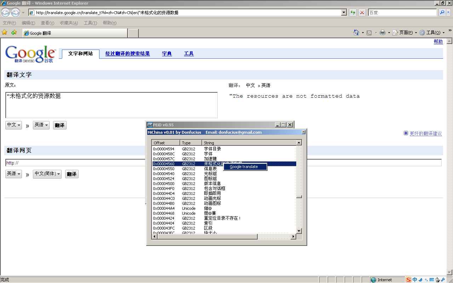Click the http:// webpage URL field

(223, 163)
